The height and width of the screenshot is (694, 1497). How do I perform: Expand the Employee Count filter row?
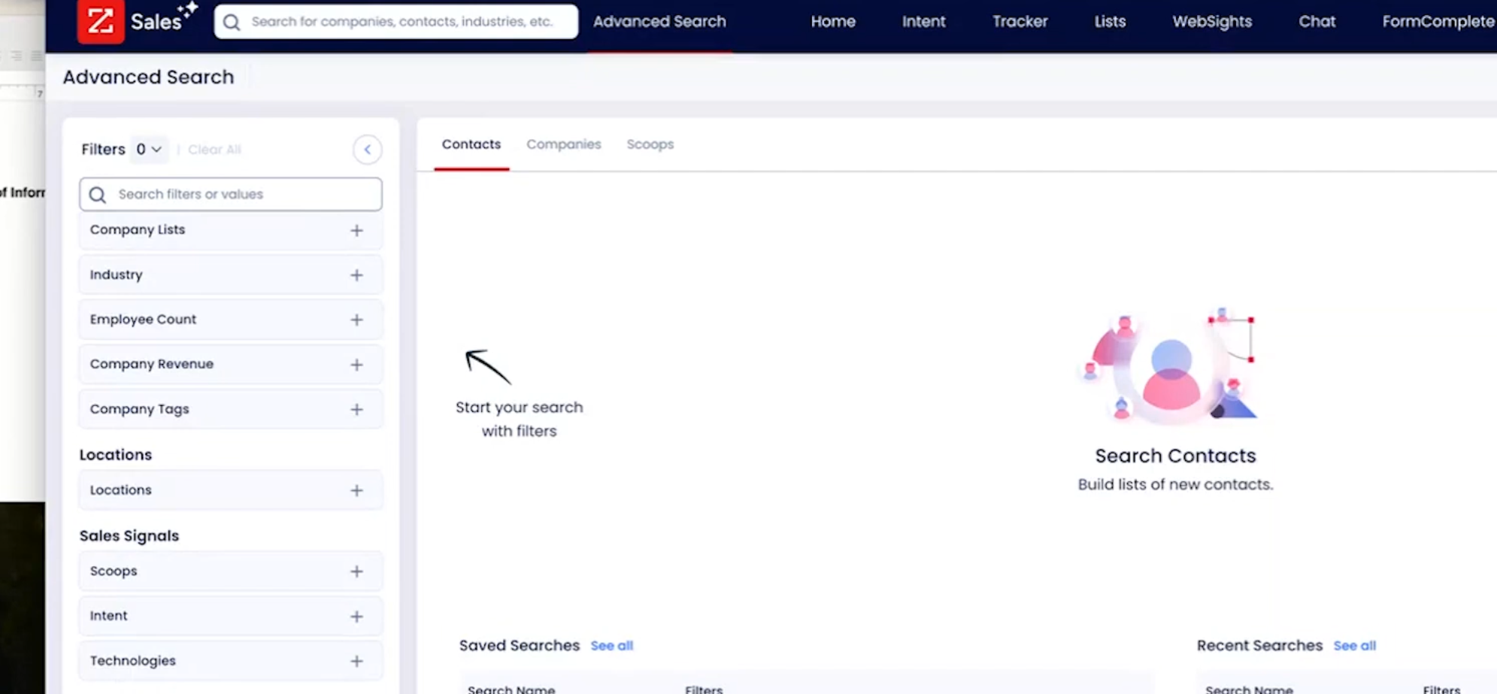(x=231, y=320)
